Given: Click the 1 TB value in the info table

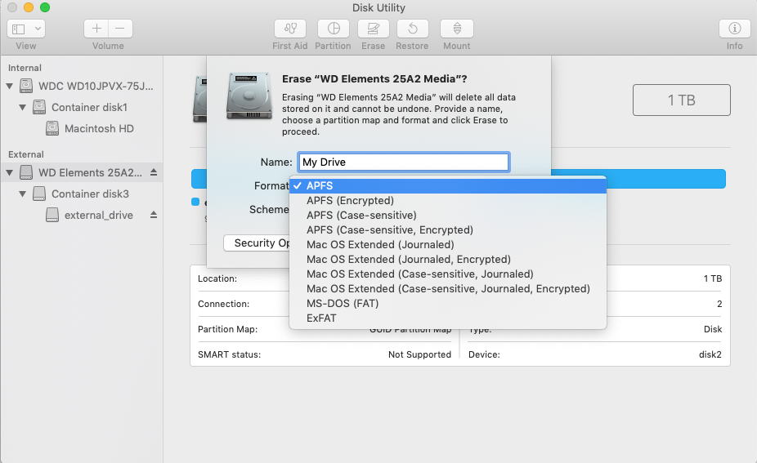Looking at the screenshot, I should tap(713, 278).
